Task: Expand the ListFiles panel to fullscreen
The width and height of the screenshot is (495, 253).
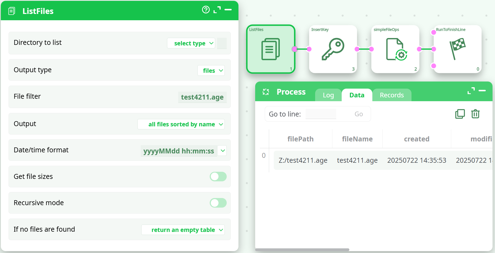Action: [x=217, y=10]
